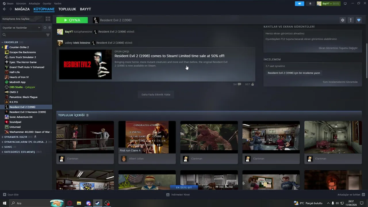The width and height of the screenshot is (368, 207).
Task: Click the upload arrow icon in header
Action: point(350,20)
